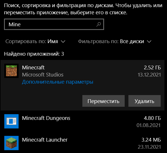
Task: Click the Microsoft Studios publisher text
Action: click(43, 75)
